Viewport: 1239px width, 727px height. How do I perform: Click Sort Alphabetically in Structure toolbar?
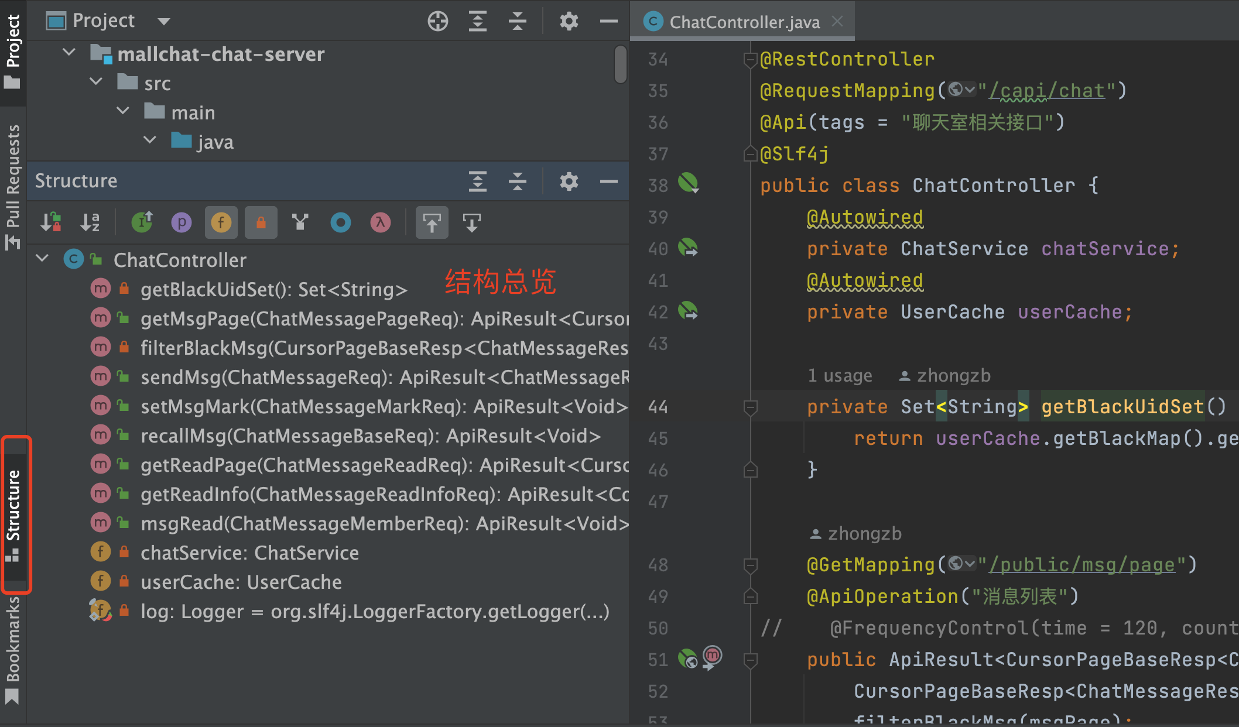tap(90, 222)
